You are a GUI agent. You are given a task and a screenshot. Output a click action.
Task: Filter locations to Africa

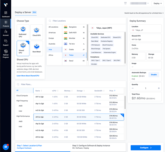tap(54, 55)
